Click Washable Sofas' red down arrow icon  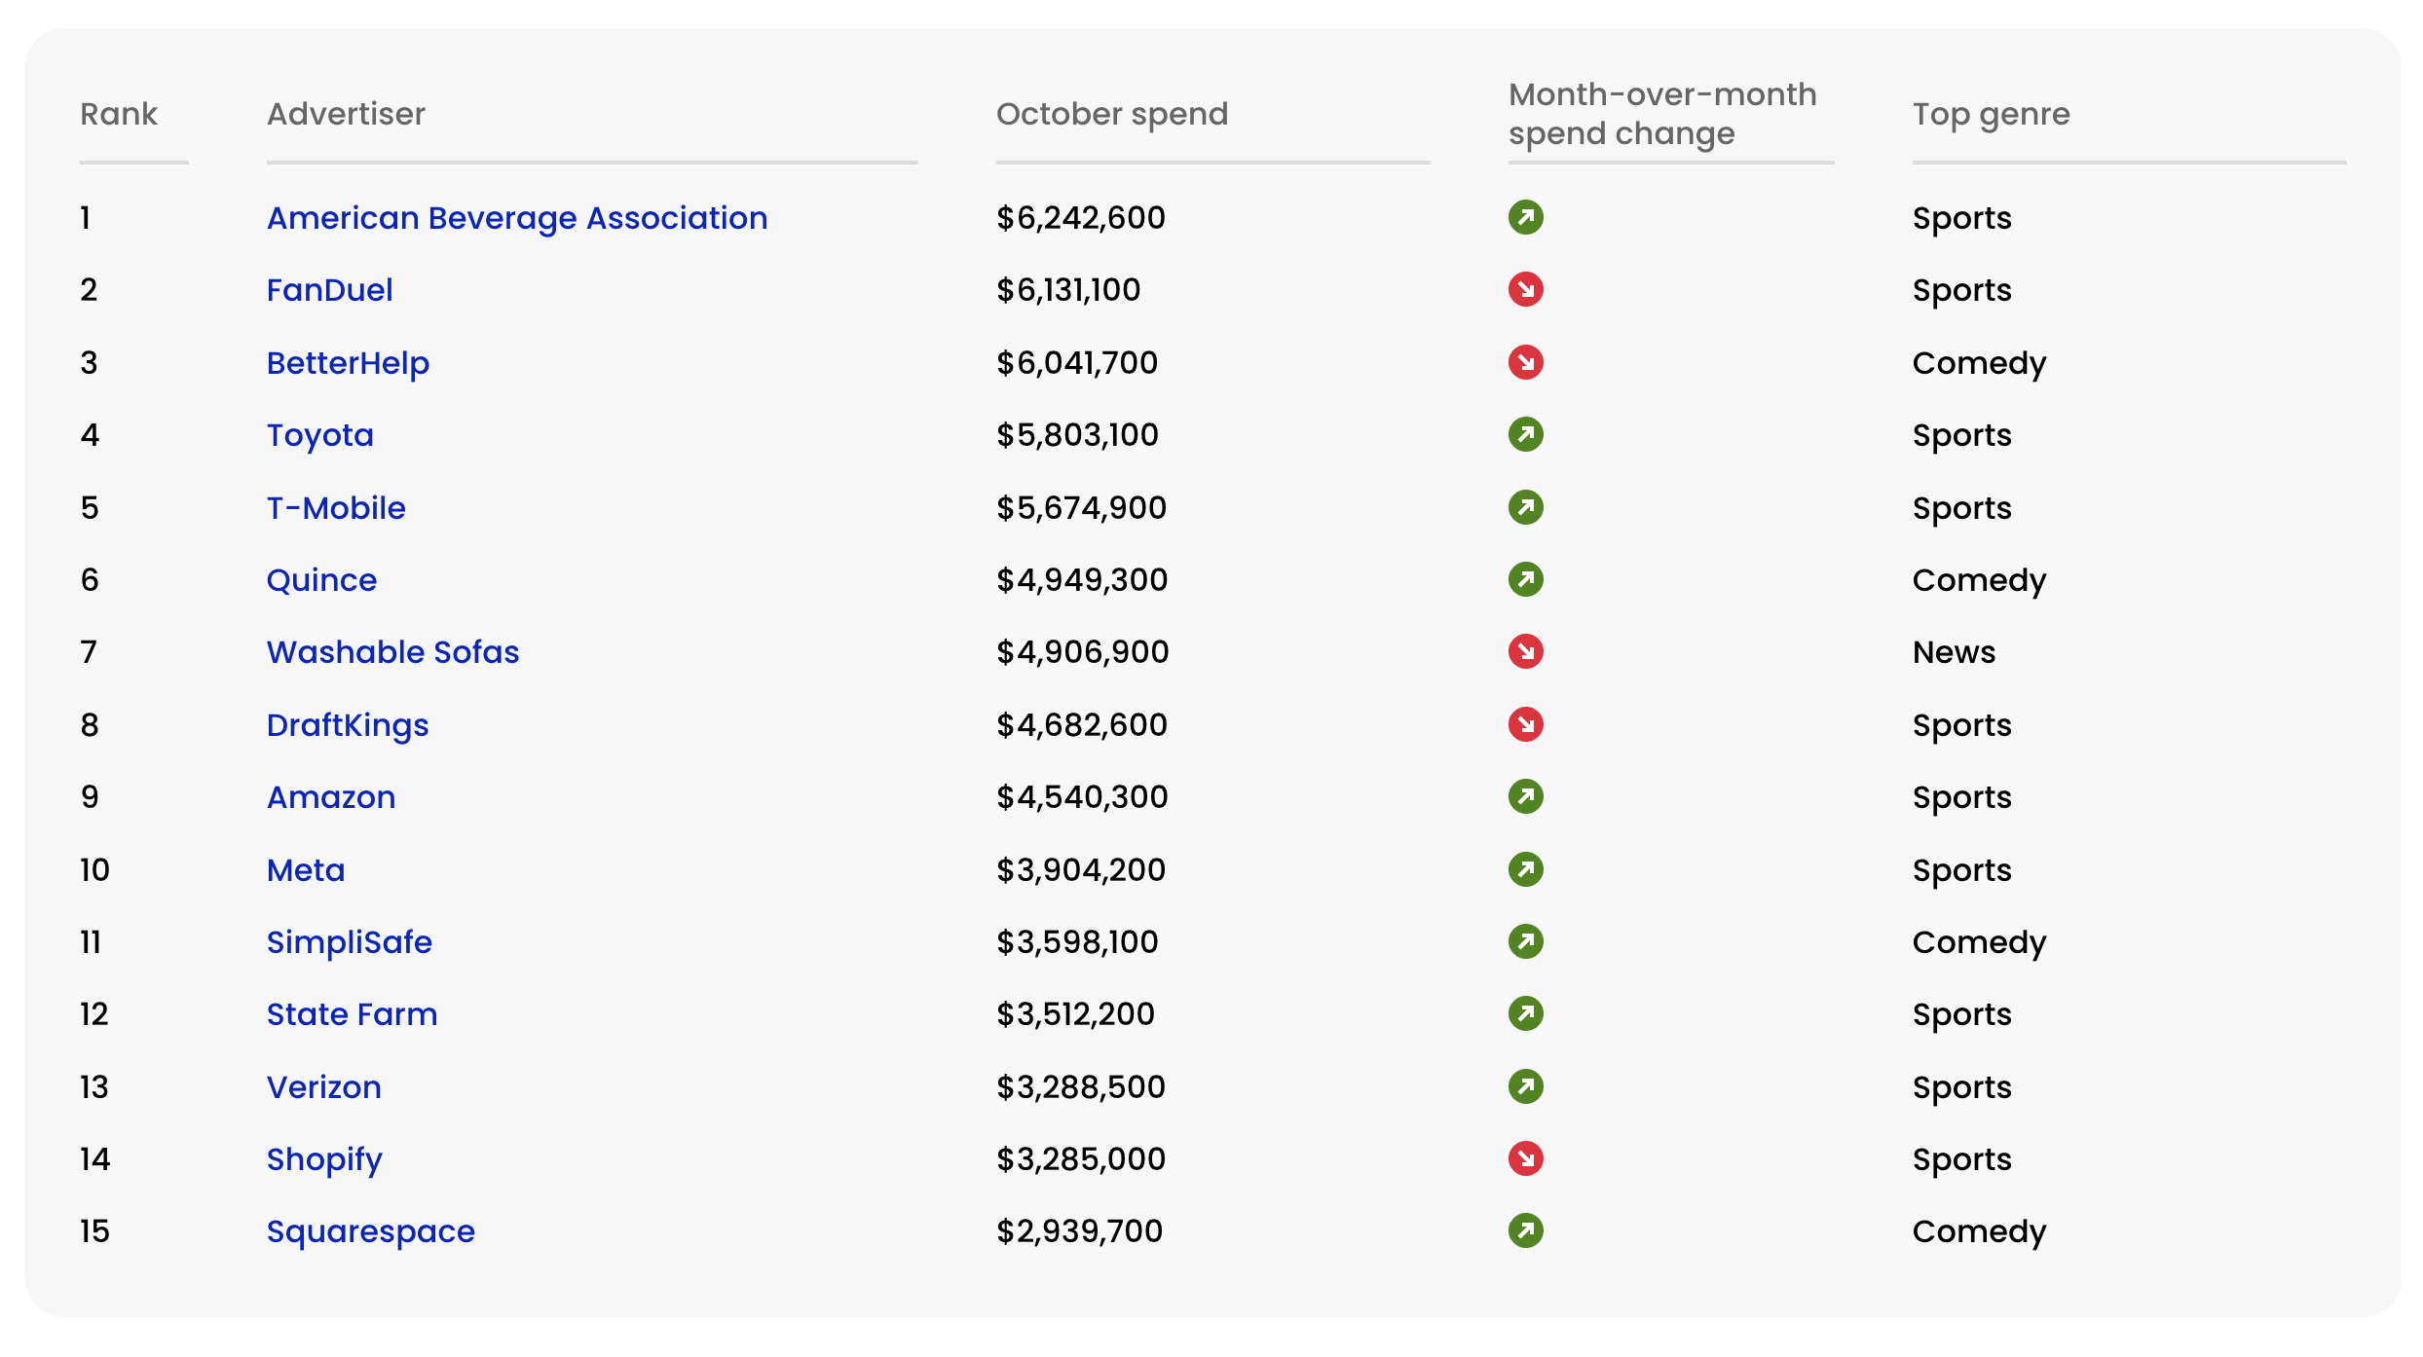(1525, 651)
